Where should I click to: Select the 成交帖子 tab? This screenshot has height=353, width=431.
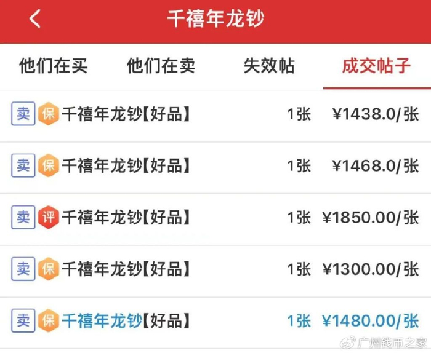coord(376,66)
